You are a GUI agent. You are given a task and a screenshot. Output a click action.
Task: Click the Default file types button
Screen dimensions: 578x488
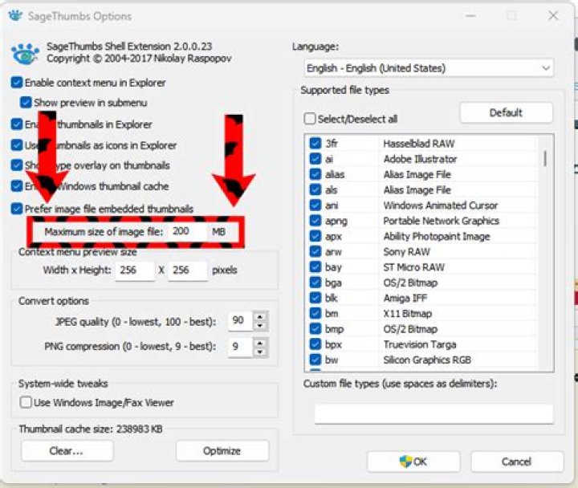point(506,113)
